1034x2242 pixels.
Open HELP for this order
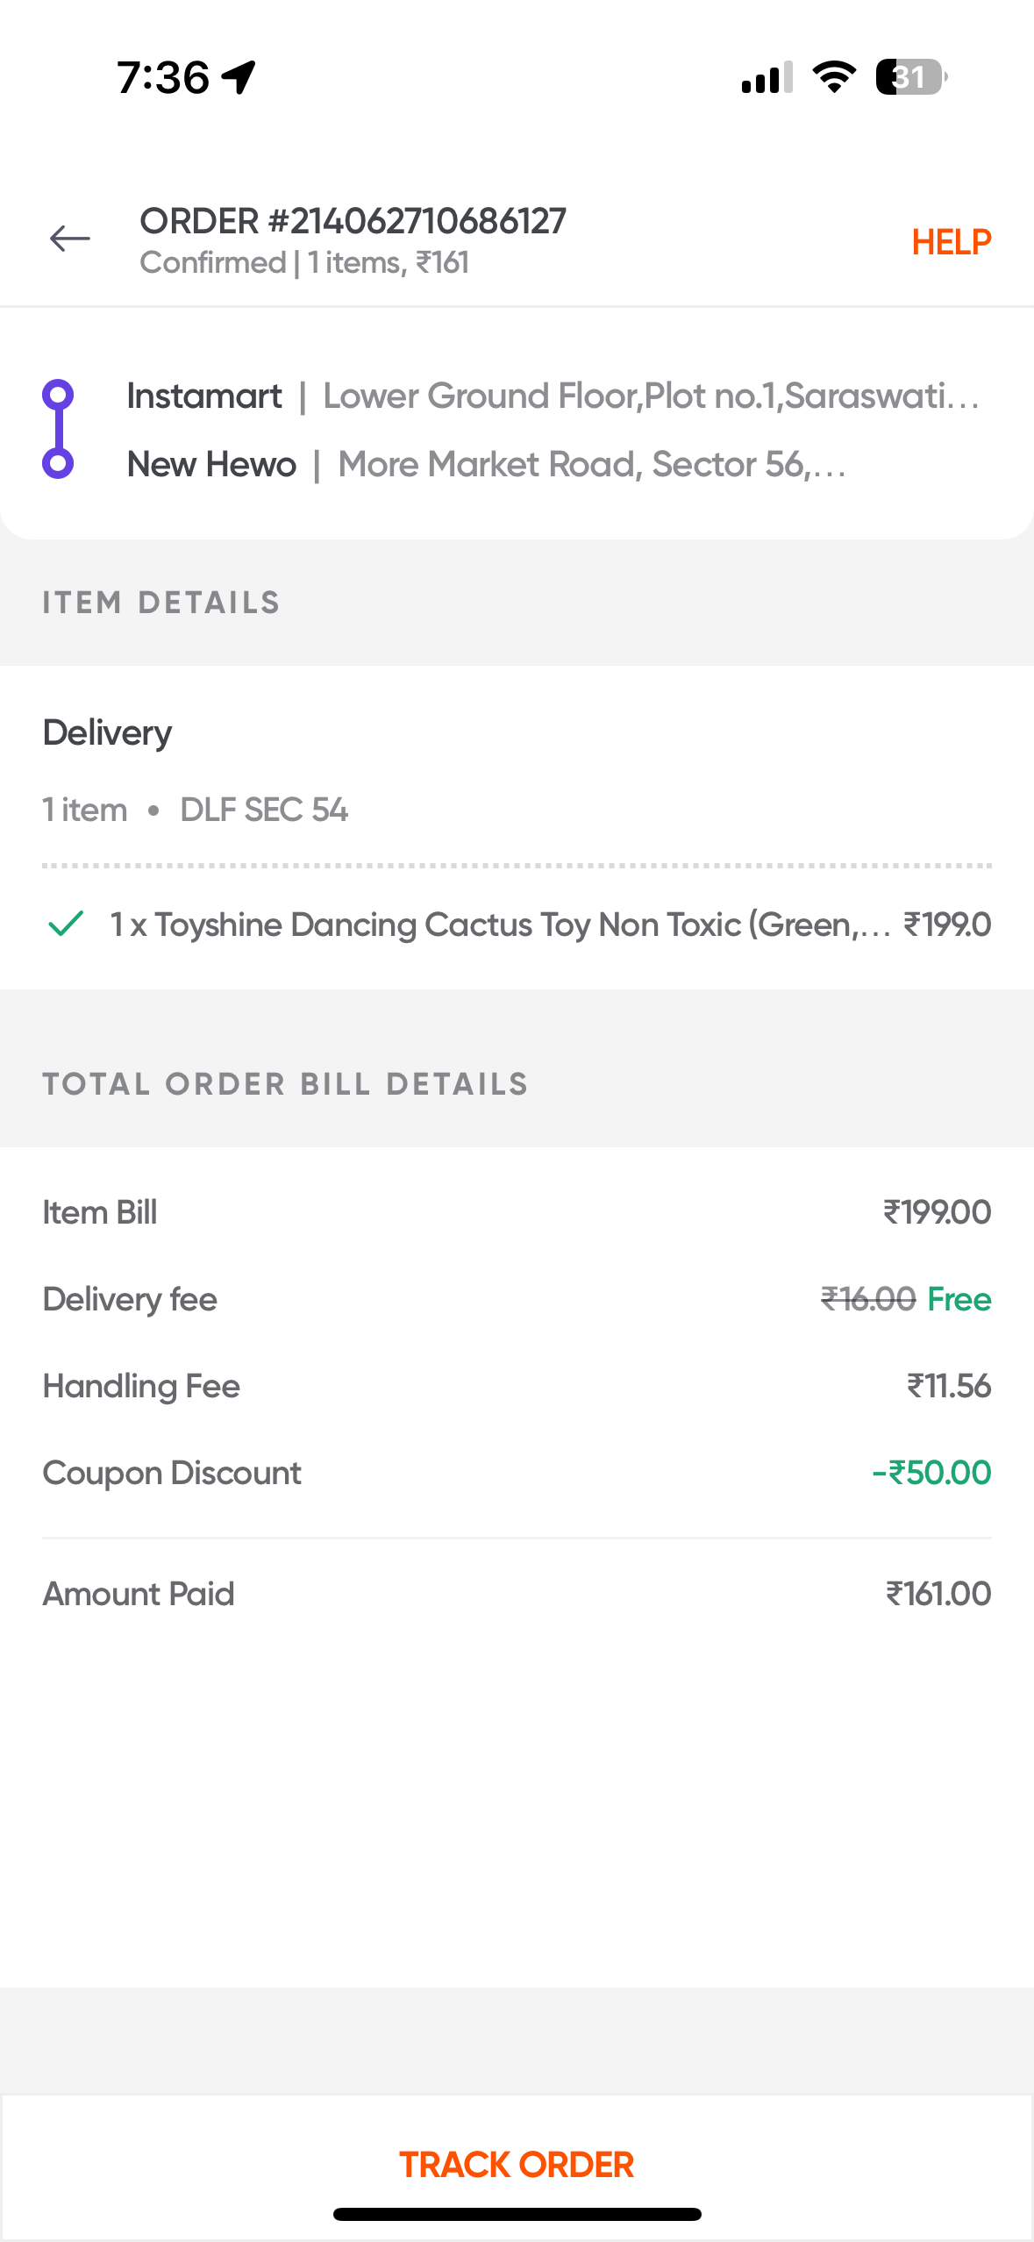(x=951, y=241)
